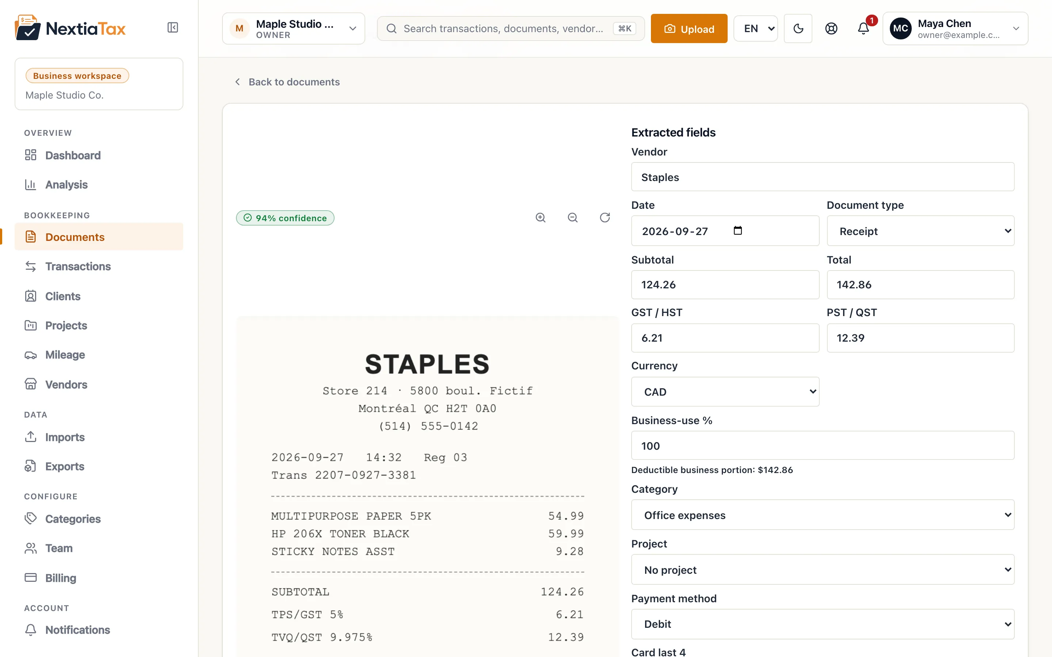This screenshot has width=1052, height=657.
Task: Click the orange Upload button
Action: tap(689, 29)
